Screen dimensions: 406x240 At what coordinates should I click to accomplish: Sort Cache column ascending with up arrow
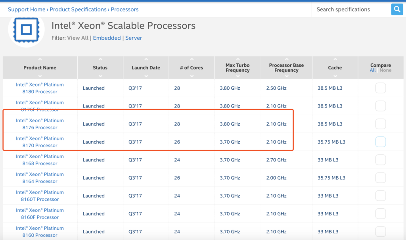point(335,60)
